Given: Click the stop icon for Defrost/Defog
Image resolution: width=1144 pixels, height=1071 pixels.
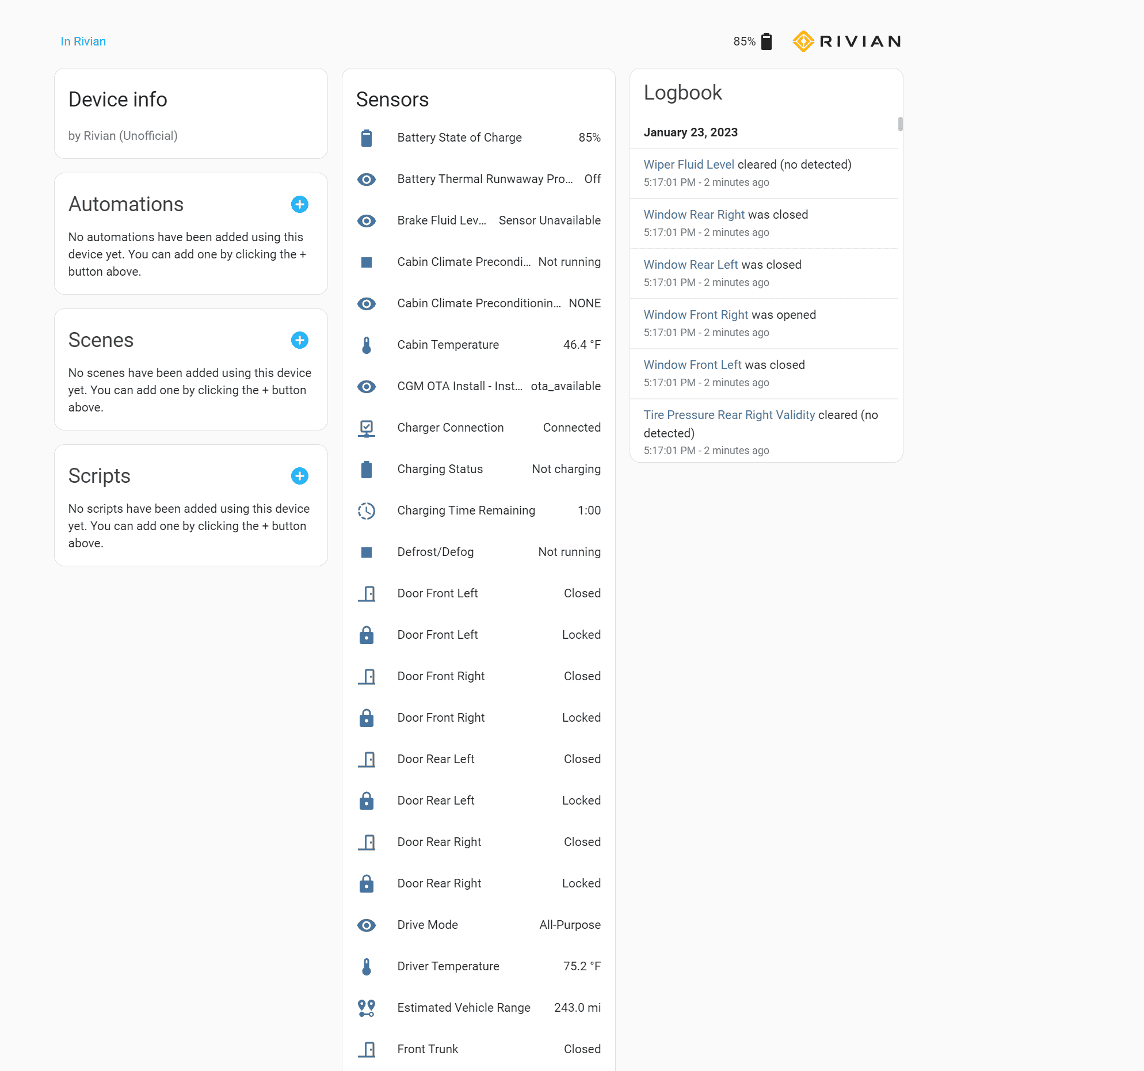Looking at the screenshot, I should (367, 552).
